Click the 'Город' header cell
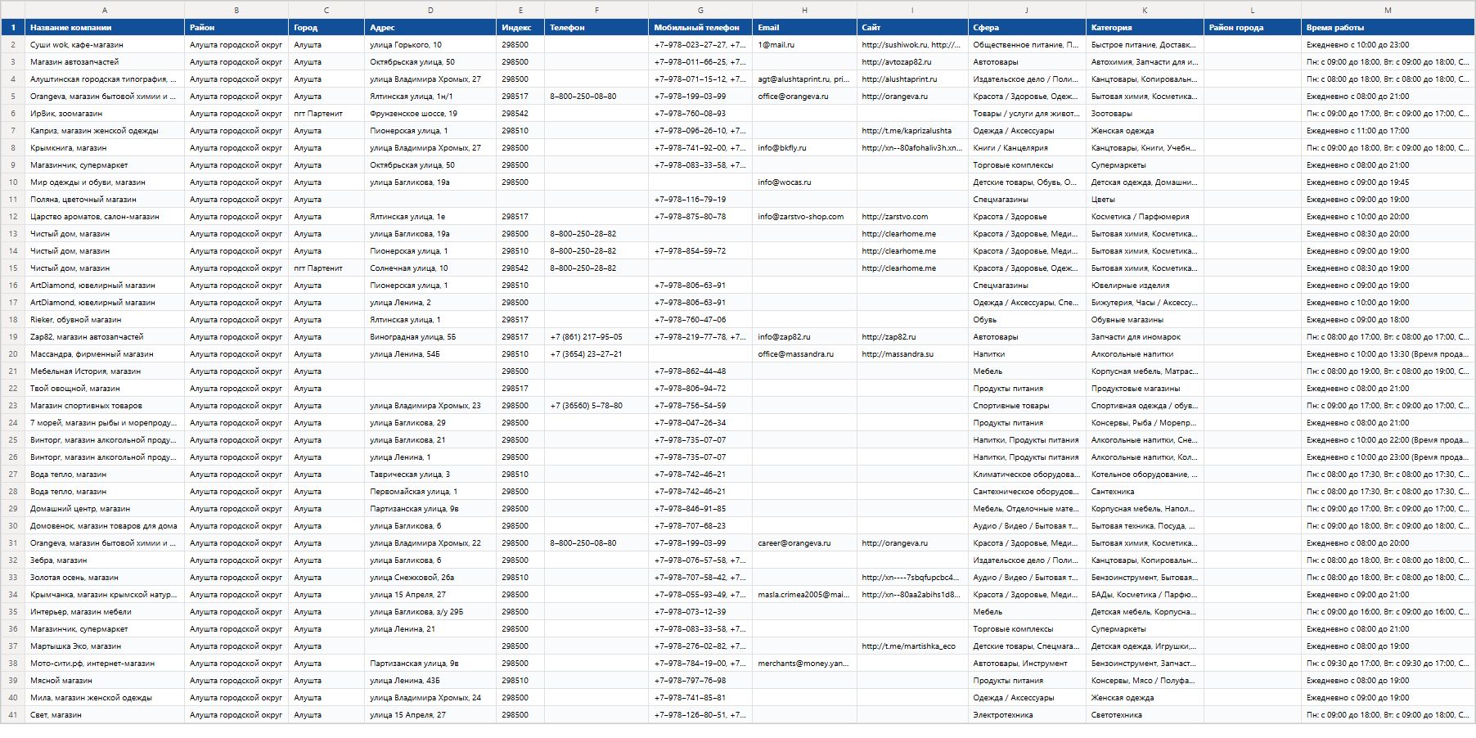 pos(326,27)
